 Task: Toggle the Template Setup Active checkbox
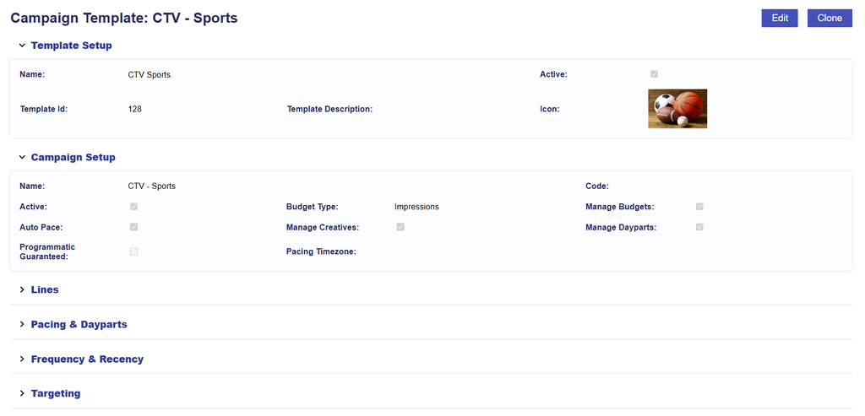(x=655, y=74)
